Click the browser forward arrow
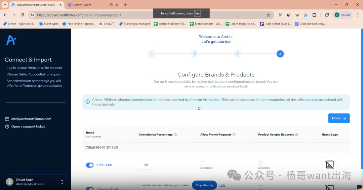 14,15
